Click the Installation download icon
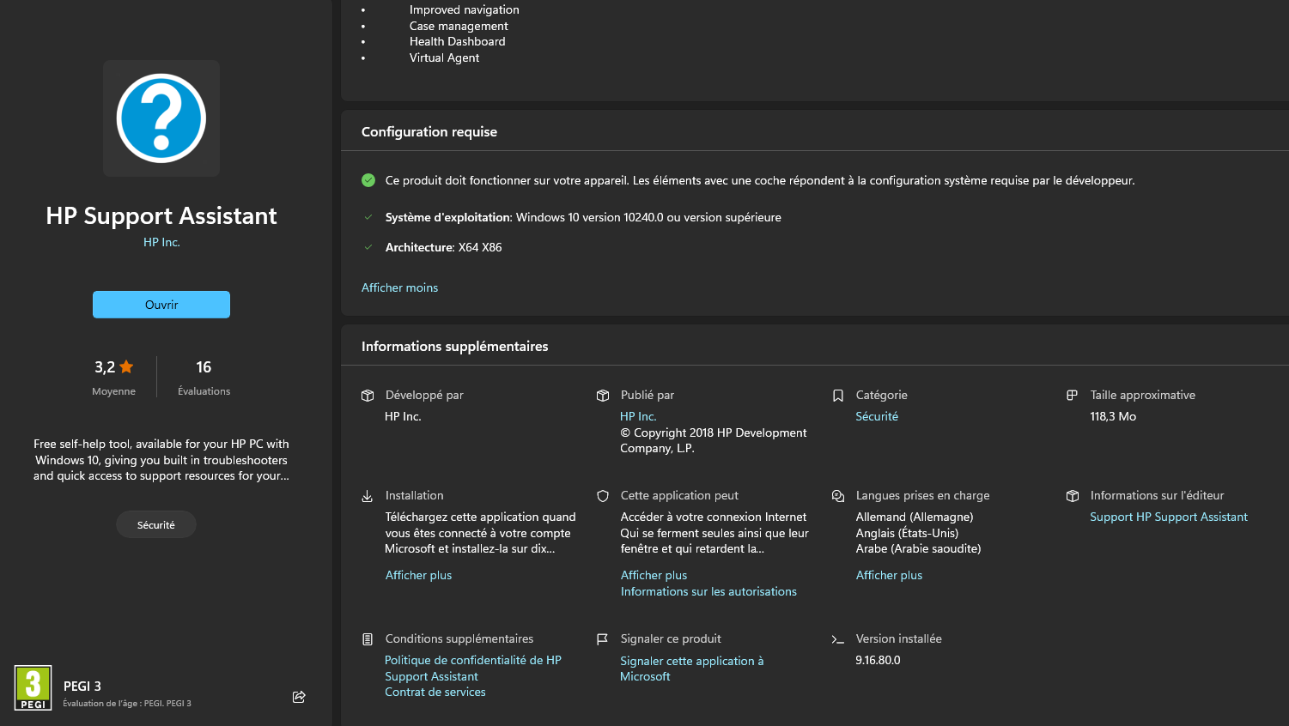 coord(368,496)
